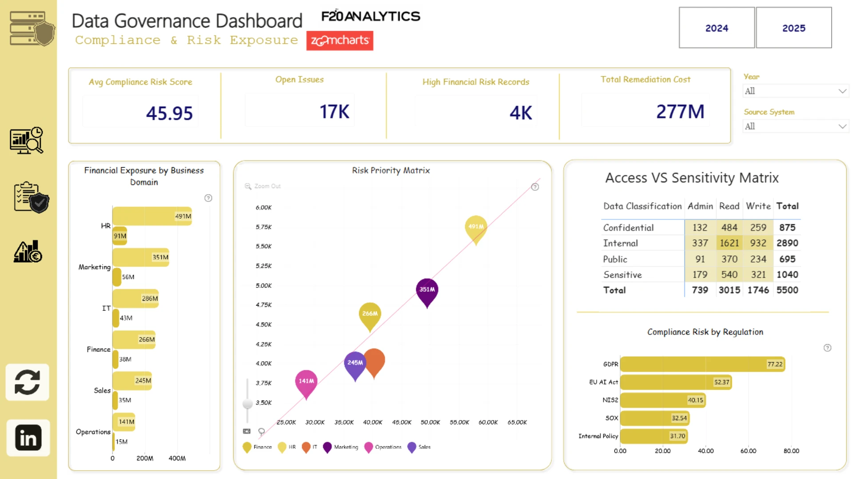Select the 2025 year button

(793, 27)
